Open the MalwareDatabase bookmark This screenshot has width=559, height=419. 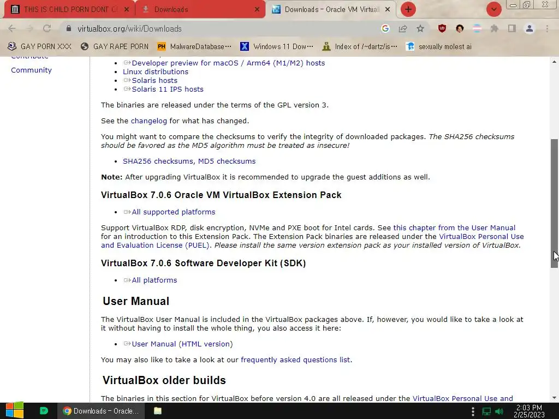194,46
